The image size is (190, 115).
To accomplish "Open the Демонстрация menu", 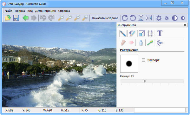I will point(45,11).
